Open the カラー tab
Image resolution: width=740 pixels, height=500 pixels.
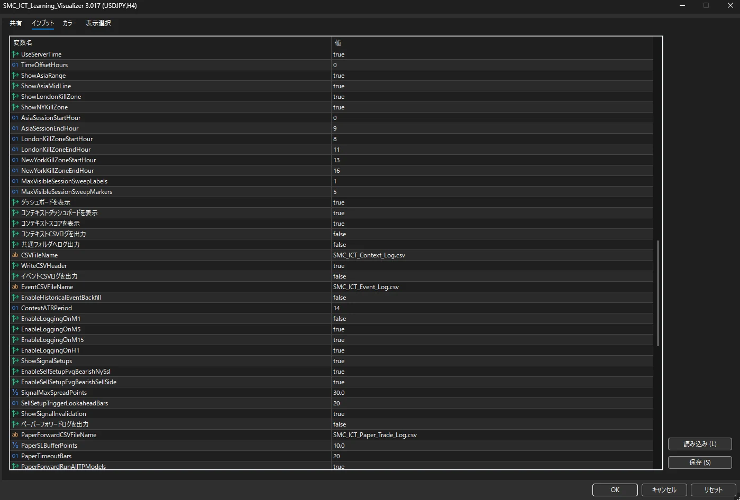tap(69, 23)
